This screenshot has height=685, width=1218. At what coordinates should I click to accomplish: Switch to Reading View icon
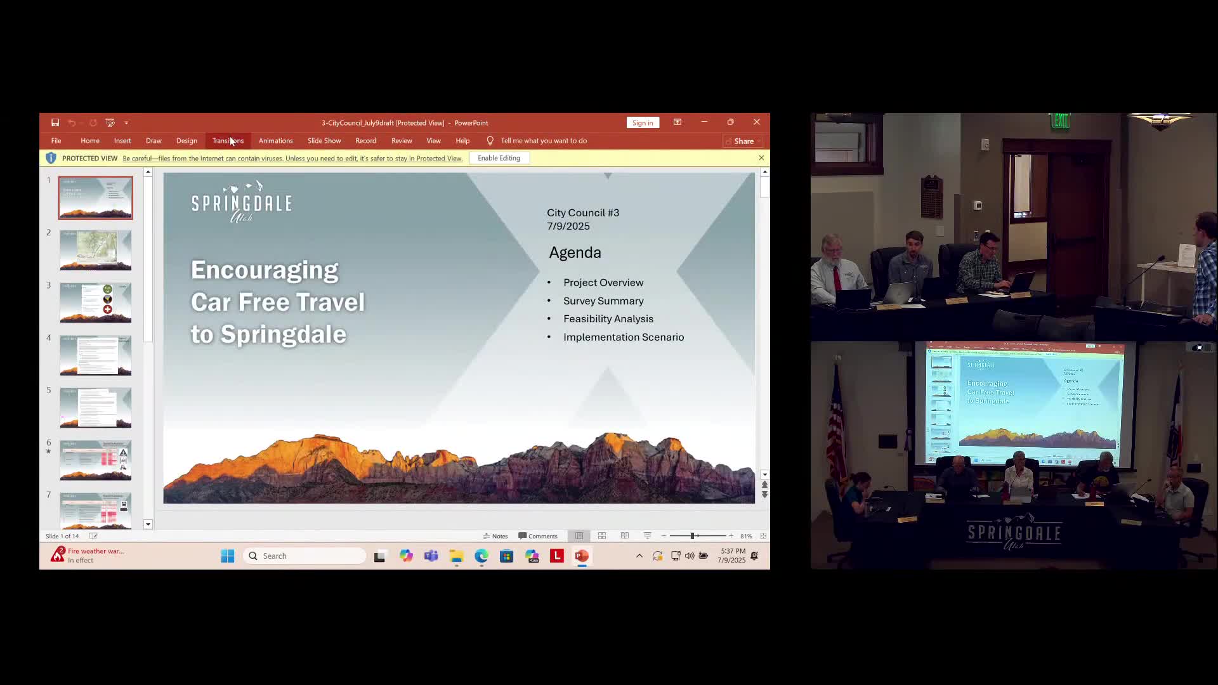pos(625,536)
